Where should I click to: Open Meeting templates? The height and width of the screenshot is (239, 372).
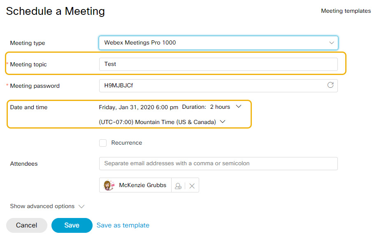(346, 11)
